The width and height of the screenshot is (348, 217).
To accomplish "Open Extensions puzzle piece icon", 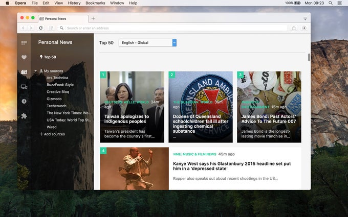I will (x=24, y=116).
